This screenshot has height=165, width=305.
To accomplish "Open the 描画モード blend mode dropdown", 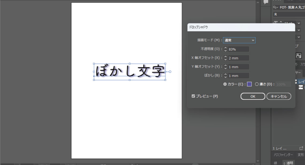I will 239,40.
